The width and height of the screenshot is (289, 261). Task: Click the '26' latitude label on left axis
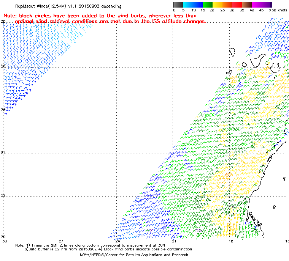pos(3,110)
